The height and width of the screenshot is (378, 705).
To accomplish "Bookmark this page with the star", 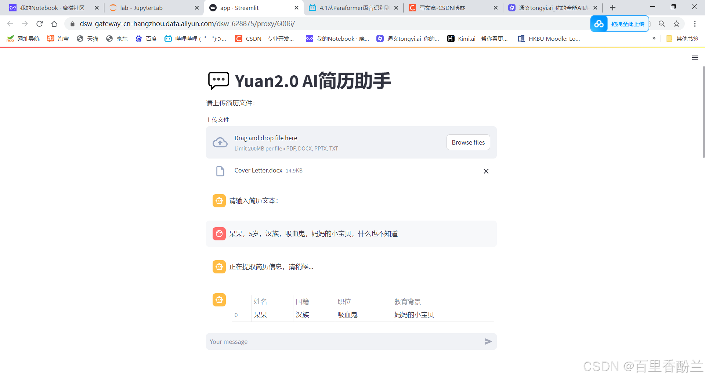I will point(676,24).
